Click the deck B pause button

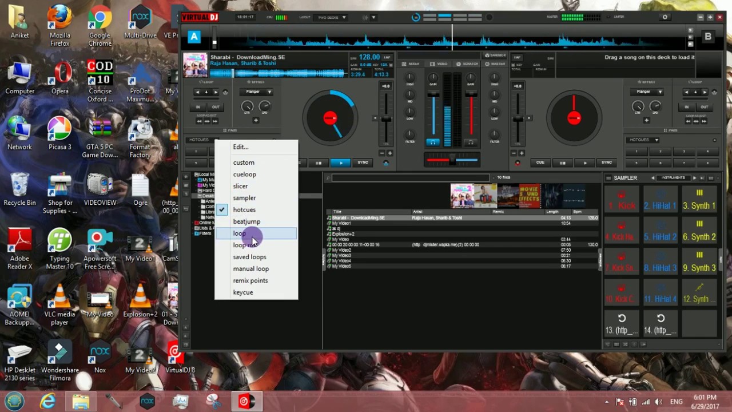(562, 163)
